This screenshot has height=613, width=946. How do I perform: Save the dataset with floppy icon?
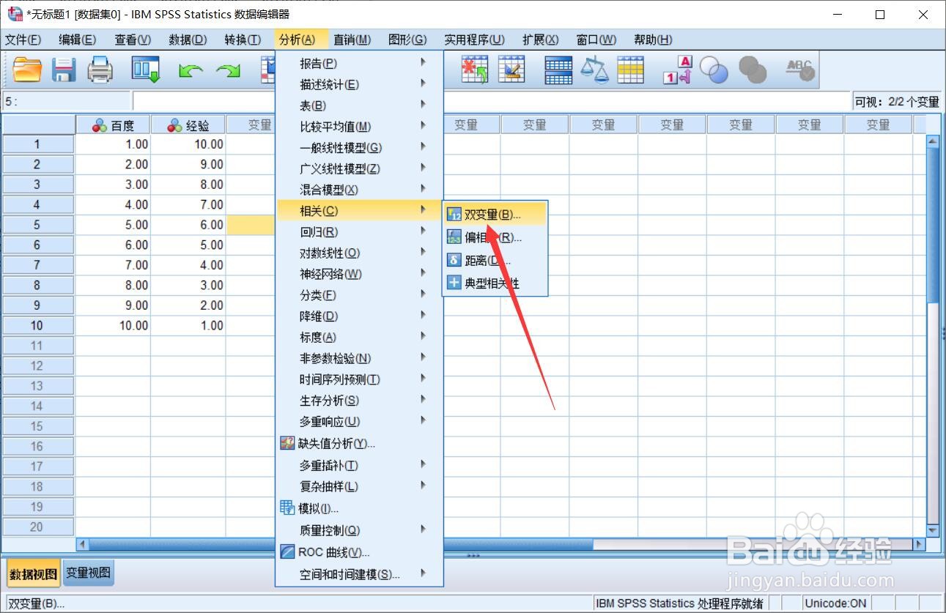[64, 70]
